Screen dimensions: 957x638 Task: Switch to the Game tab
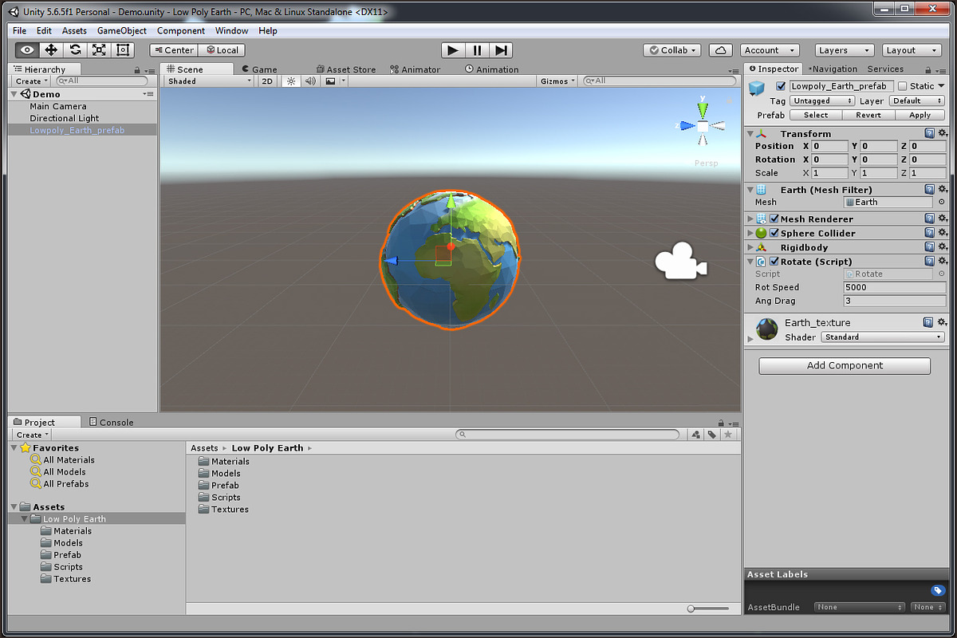[x=258, y=69]
